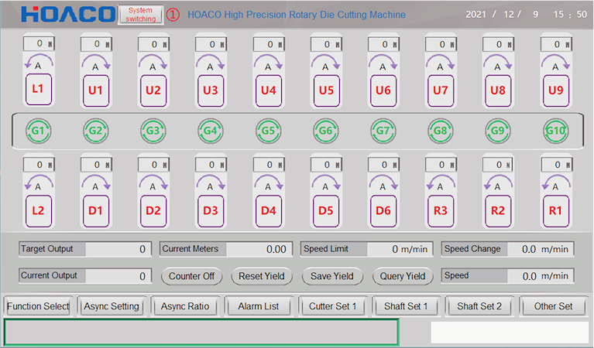This screenshot has width=594, height=348.
Task: Click rotation direction arrow above U3
Action: [210, 63]
